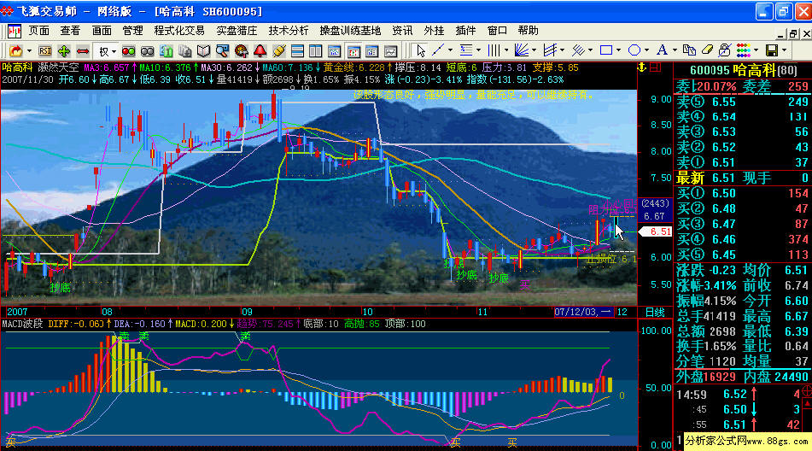Open dropdown arrow beside the open folder icon
The height and width of the screenshot is (451, 812).
click(x=29, y=50)
